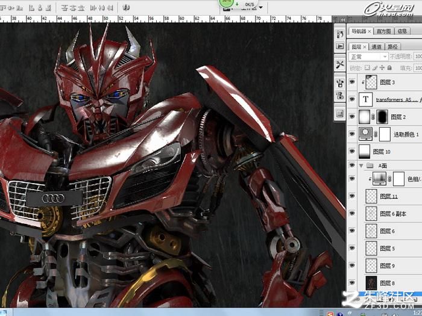The width and height of the screenshot is (422, 316).
Task: Click Align vertical centers icon
Action: pos(11,8)
